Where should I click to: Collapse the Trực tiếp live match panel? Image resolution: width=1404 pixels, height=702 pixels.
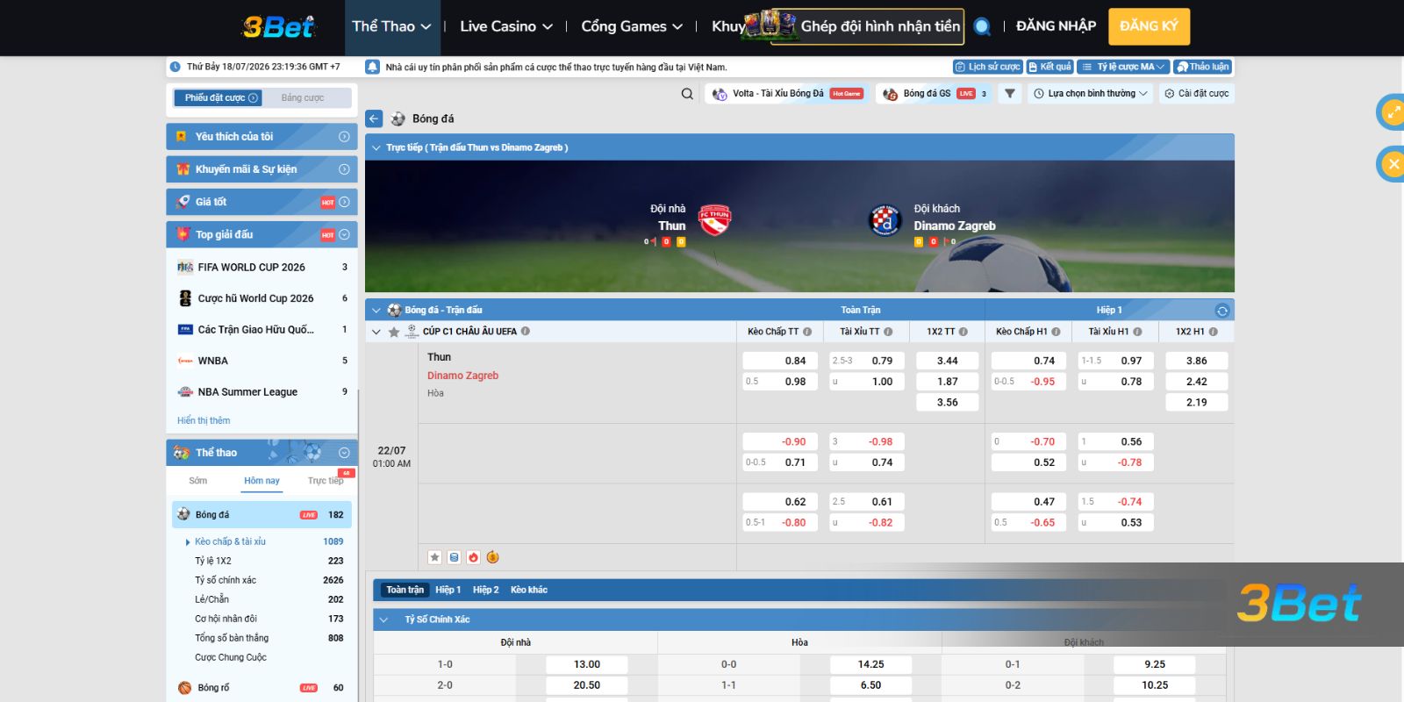(376, 147)
